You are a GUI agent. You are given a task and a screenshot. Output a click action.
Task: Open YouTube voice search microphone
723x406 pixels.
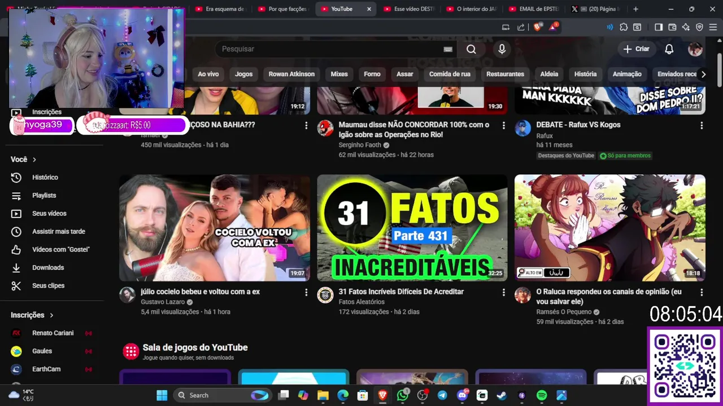[x=502, y=49]
